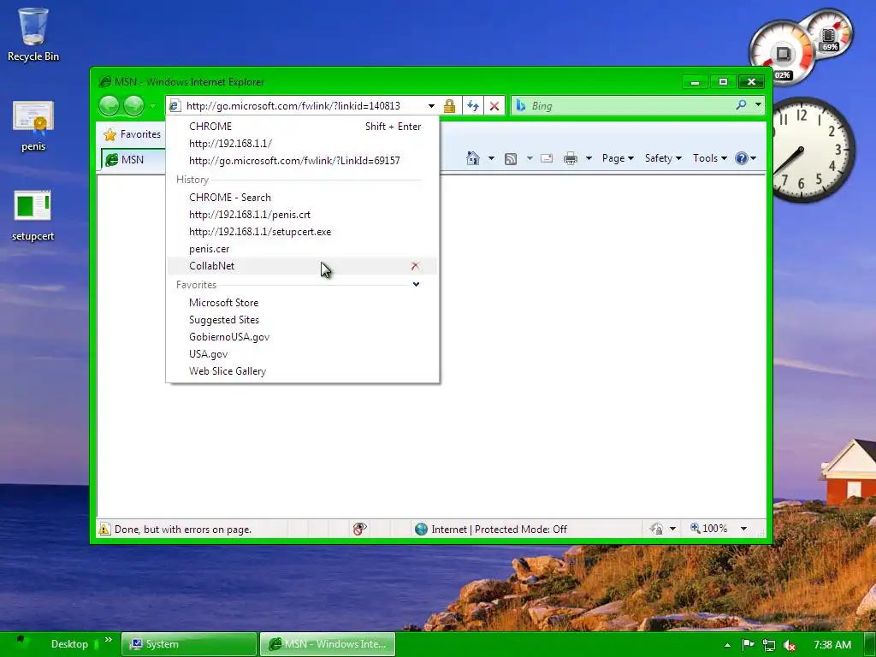Viewport: 876px width, 657px height.
Task: Collapse the Favorites section chevron
Action: (x=417, y=284)
